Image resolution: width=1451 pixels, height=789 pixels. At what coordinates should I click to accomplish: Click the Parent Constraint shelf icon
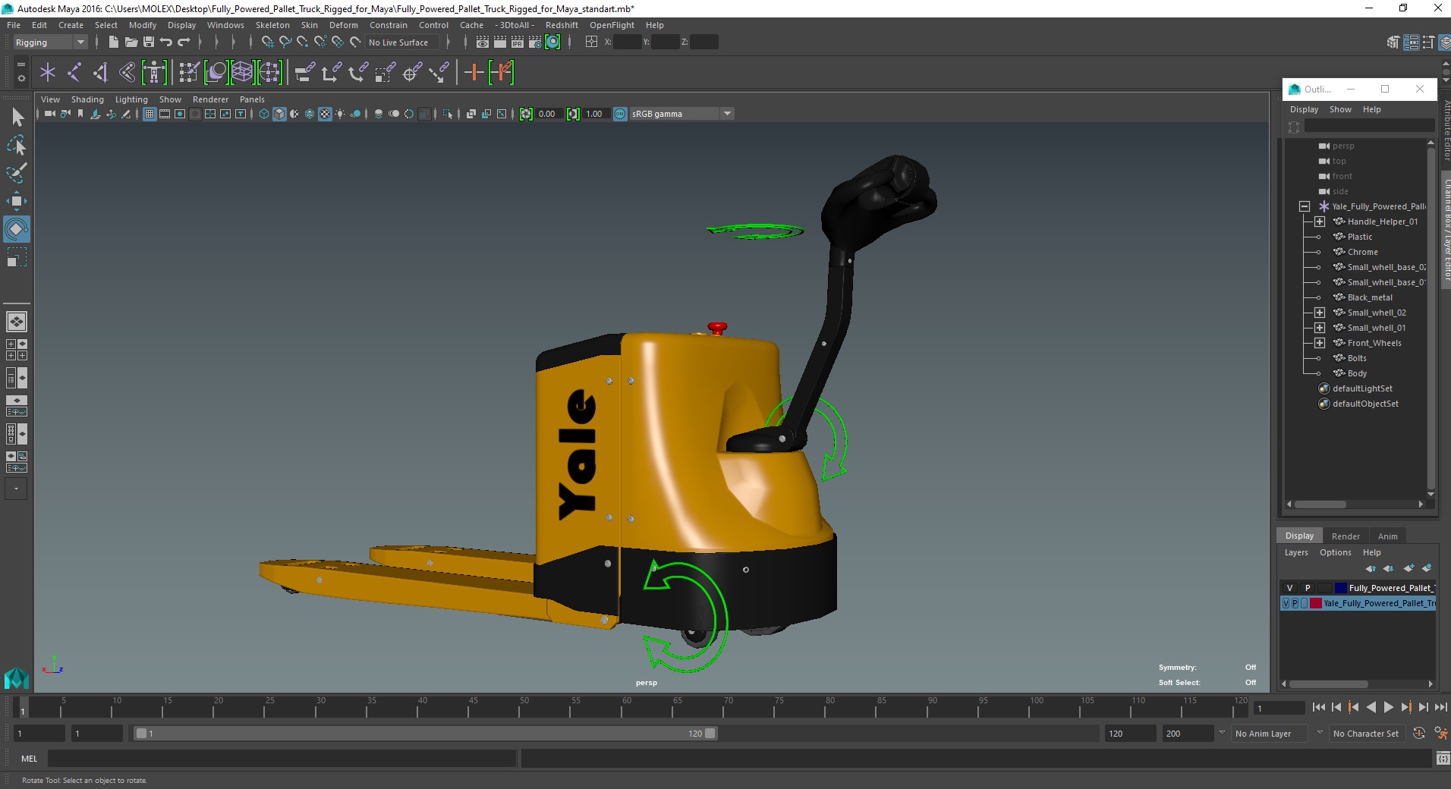pos(304,73)
